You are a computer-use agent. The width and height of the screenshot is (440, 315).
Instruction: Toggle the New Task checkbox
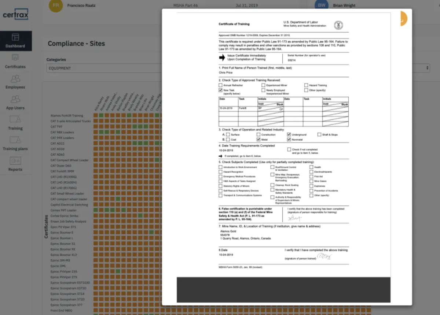(x=220, y=90)
